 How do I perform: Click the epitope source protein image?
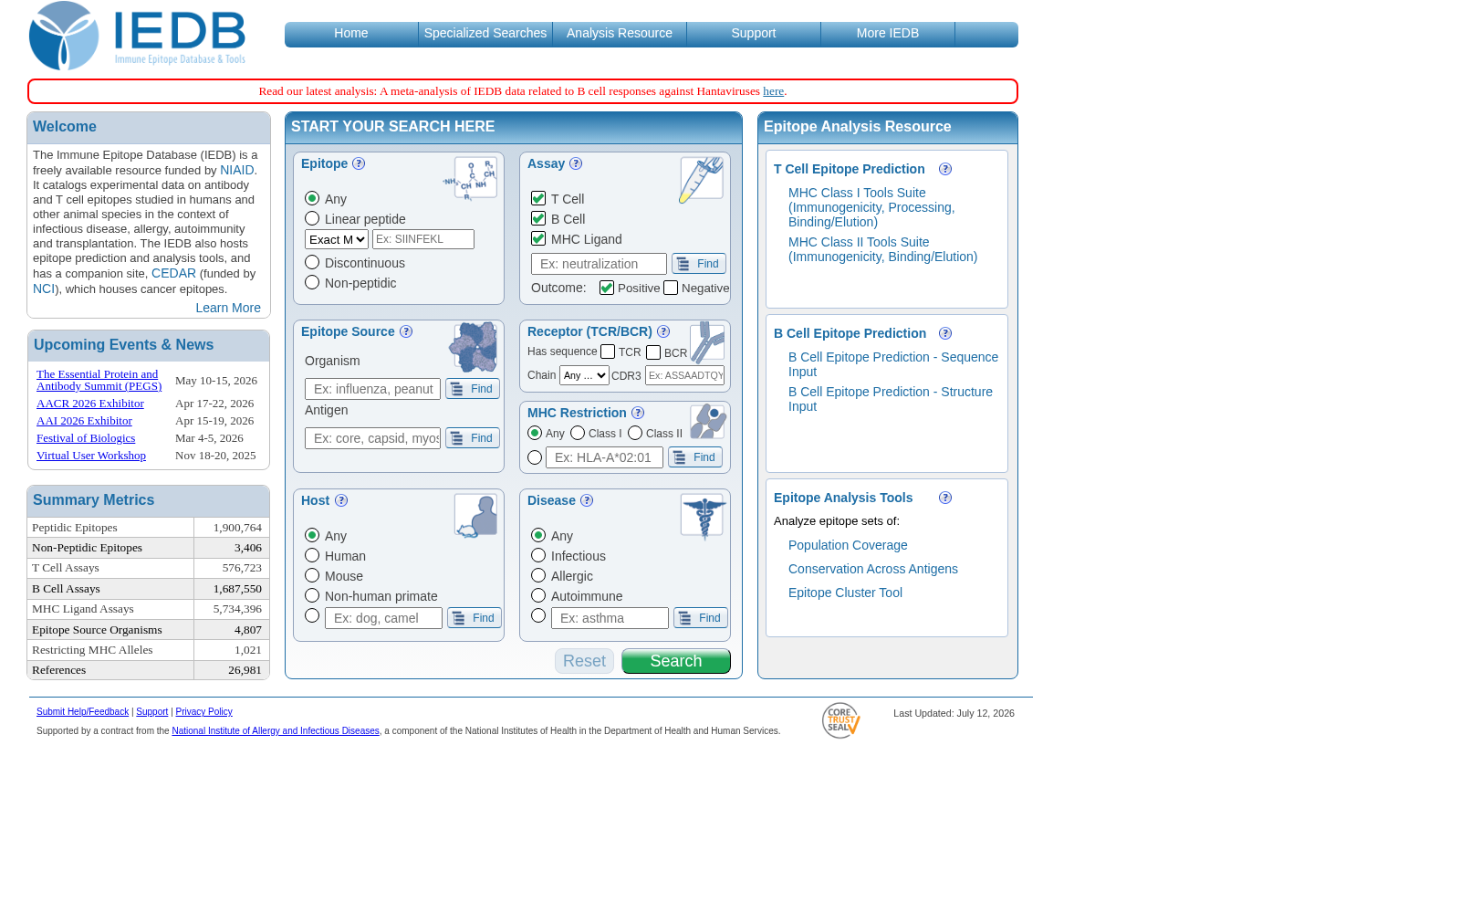tap(473, 347)
